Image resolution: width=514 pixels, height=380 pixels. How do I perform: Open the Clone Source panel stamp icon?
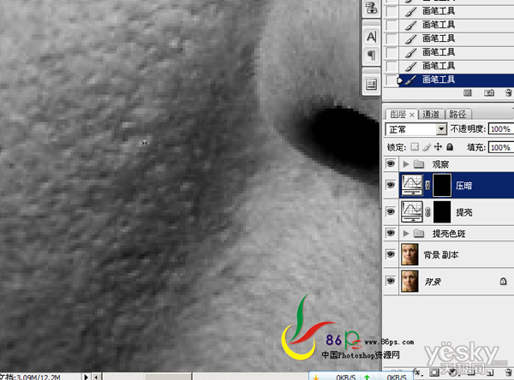[371, 8]
